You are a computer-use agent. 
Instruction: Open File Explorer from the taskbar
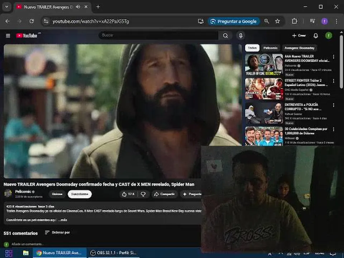(x=26, y=253)
